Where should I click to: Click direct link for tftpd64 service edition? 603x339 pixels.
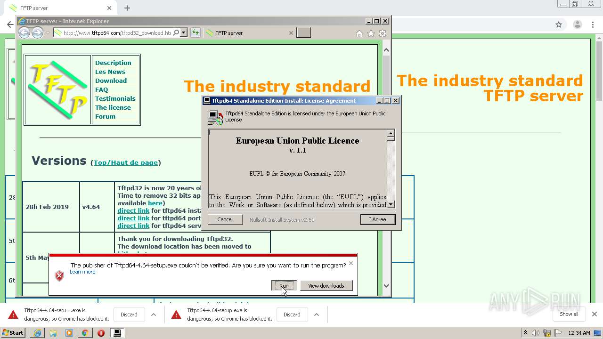[x=133, y=226]
